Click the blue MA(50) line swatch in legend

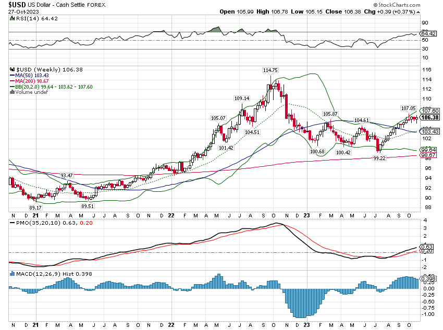[12, 76]
